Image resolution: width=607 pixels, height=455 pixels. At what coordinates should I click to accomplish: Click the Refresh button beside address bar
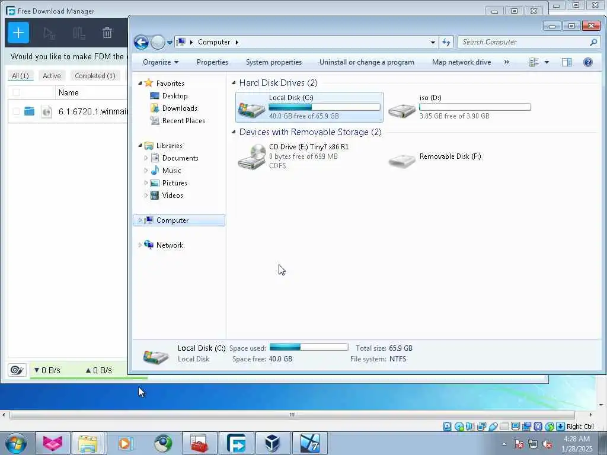pyautogui.click(x=446, y=42)
